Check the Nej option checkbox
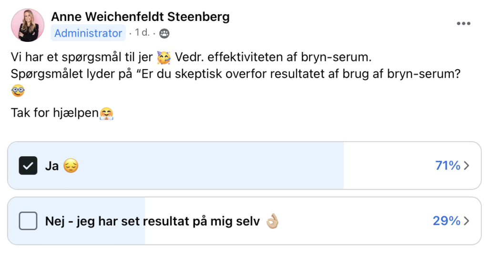The image size is (488, 264). point(28,221)
